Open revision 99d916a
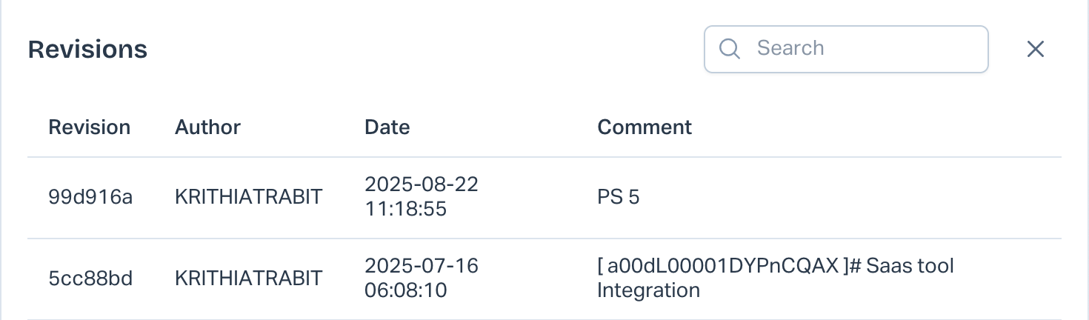The height and width of the screenshot is (320, 1089). coord(90,197)
